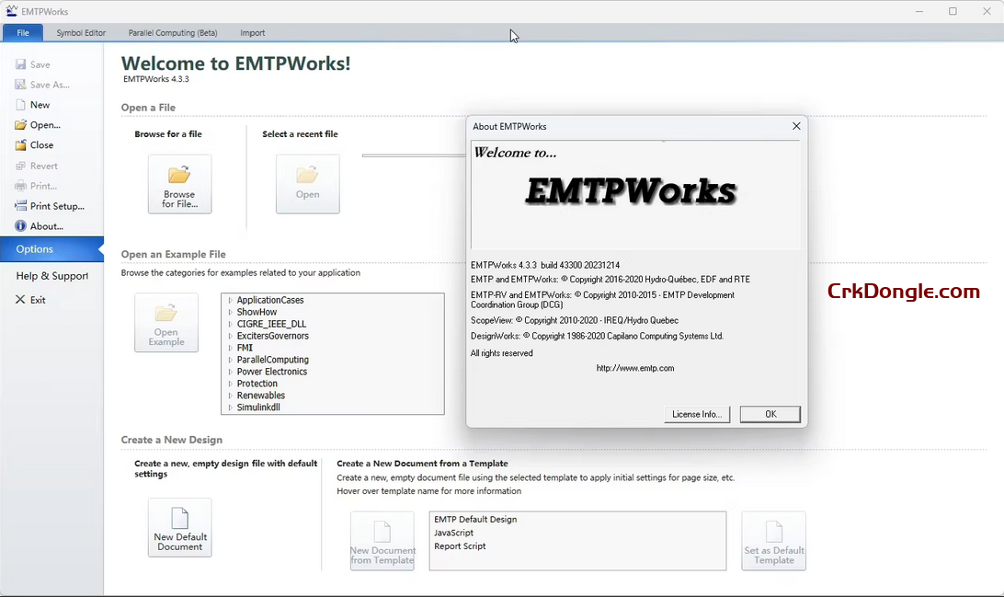Click the Print Setup icon in sidebar
Viewport: 1004px width, 597px height.
pyautogui.click(x=20, y=206)
